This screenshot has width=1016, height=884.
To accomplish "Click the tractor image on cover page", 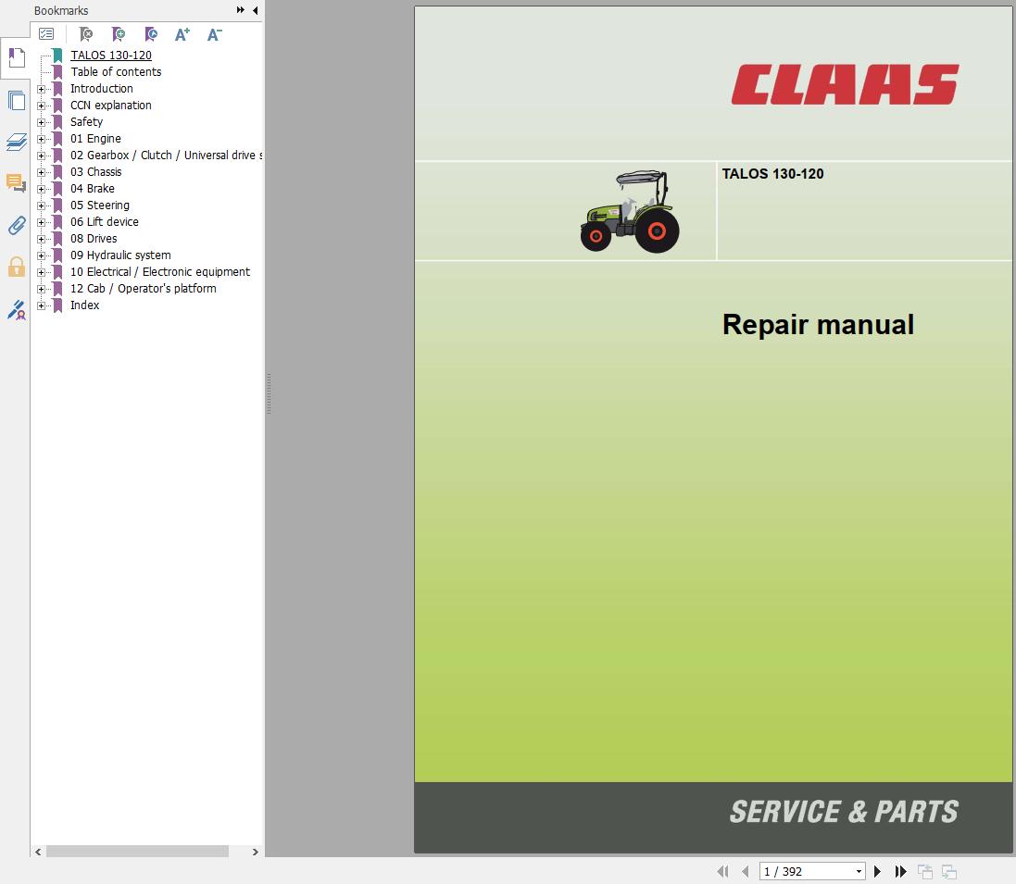I will point(630,211).
